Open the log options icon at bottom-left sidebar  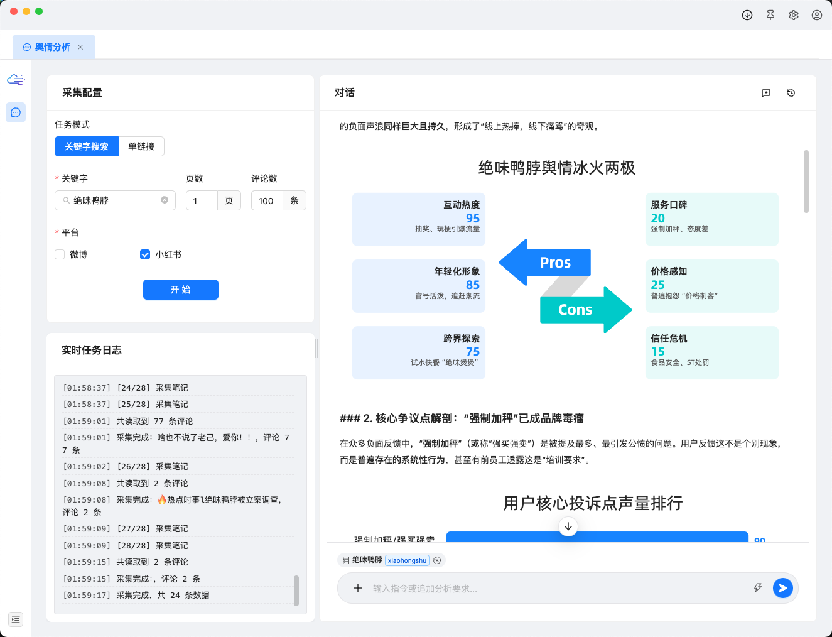16,619
